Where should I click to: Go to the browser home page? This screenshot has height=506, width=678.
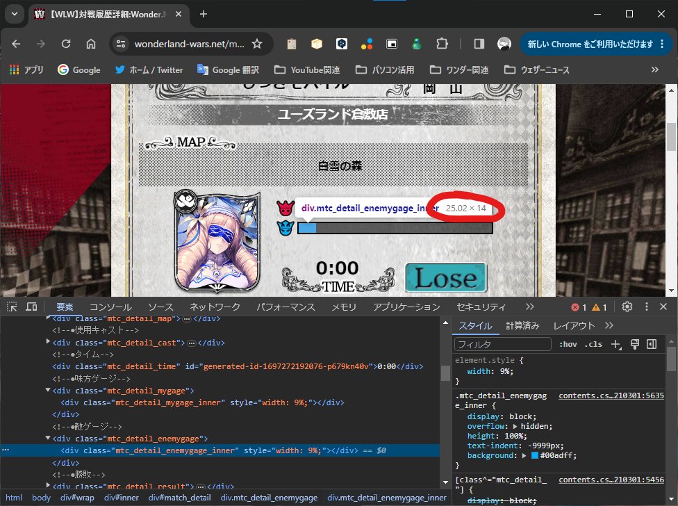pos(91,44)
